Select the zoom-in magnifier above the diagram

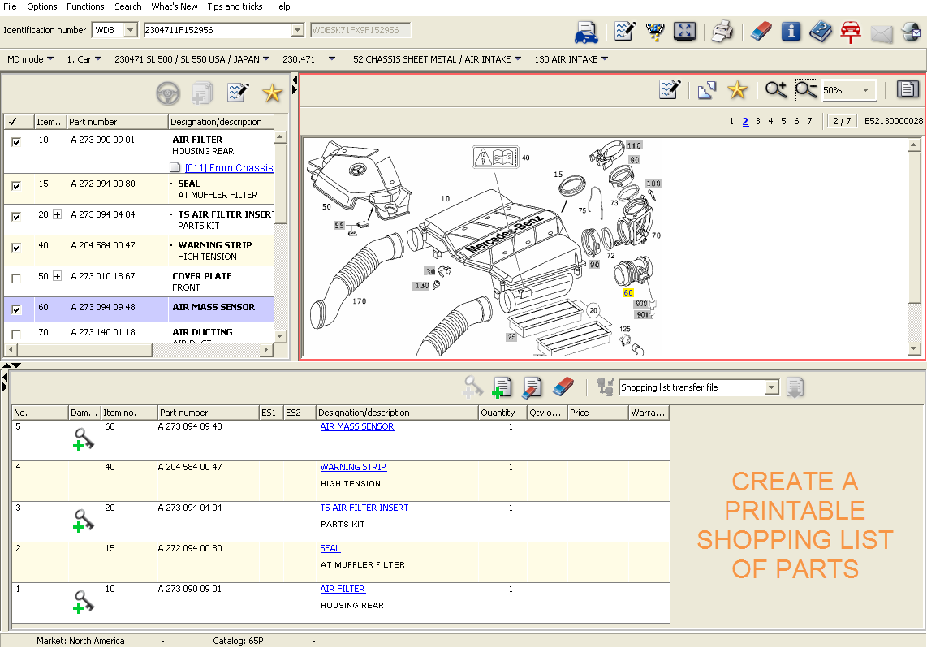(775, 89)
